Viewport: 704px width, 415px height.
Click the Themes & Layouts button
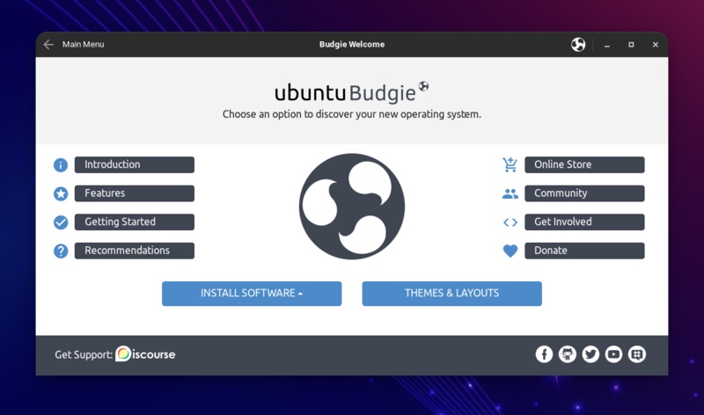[x=451, y=294]
